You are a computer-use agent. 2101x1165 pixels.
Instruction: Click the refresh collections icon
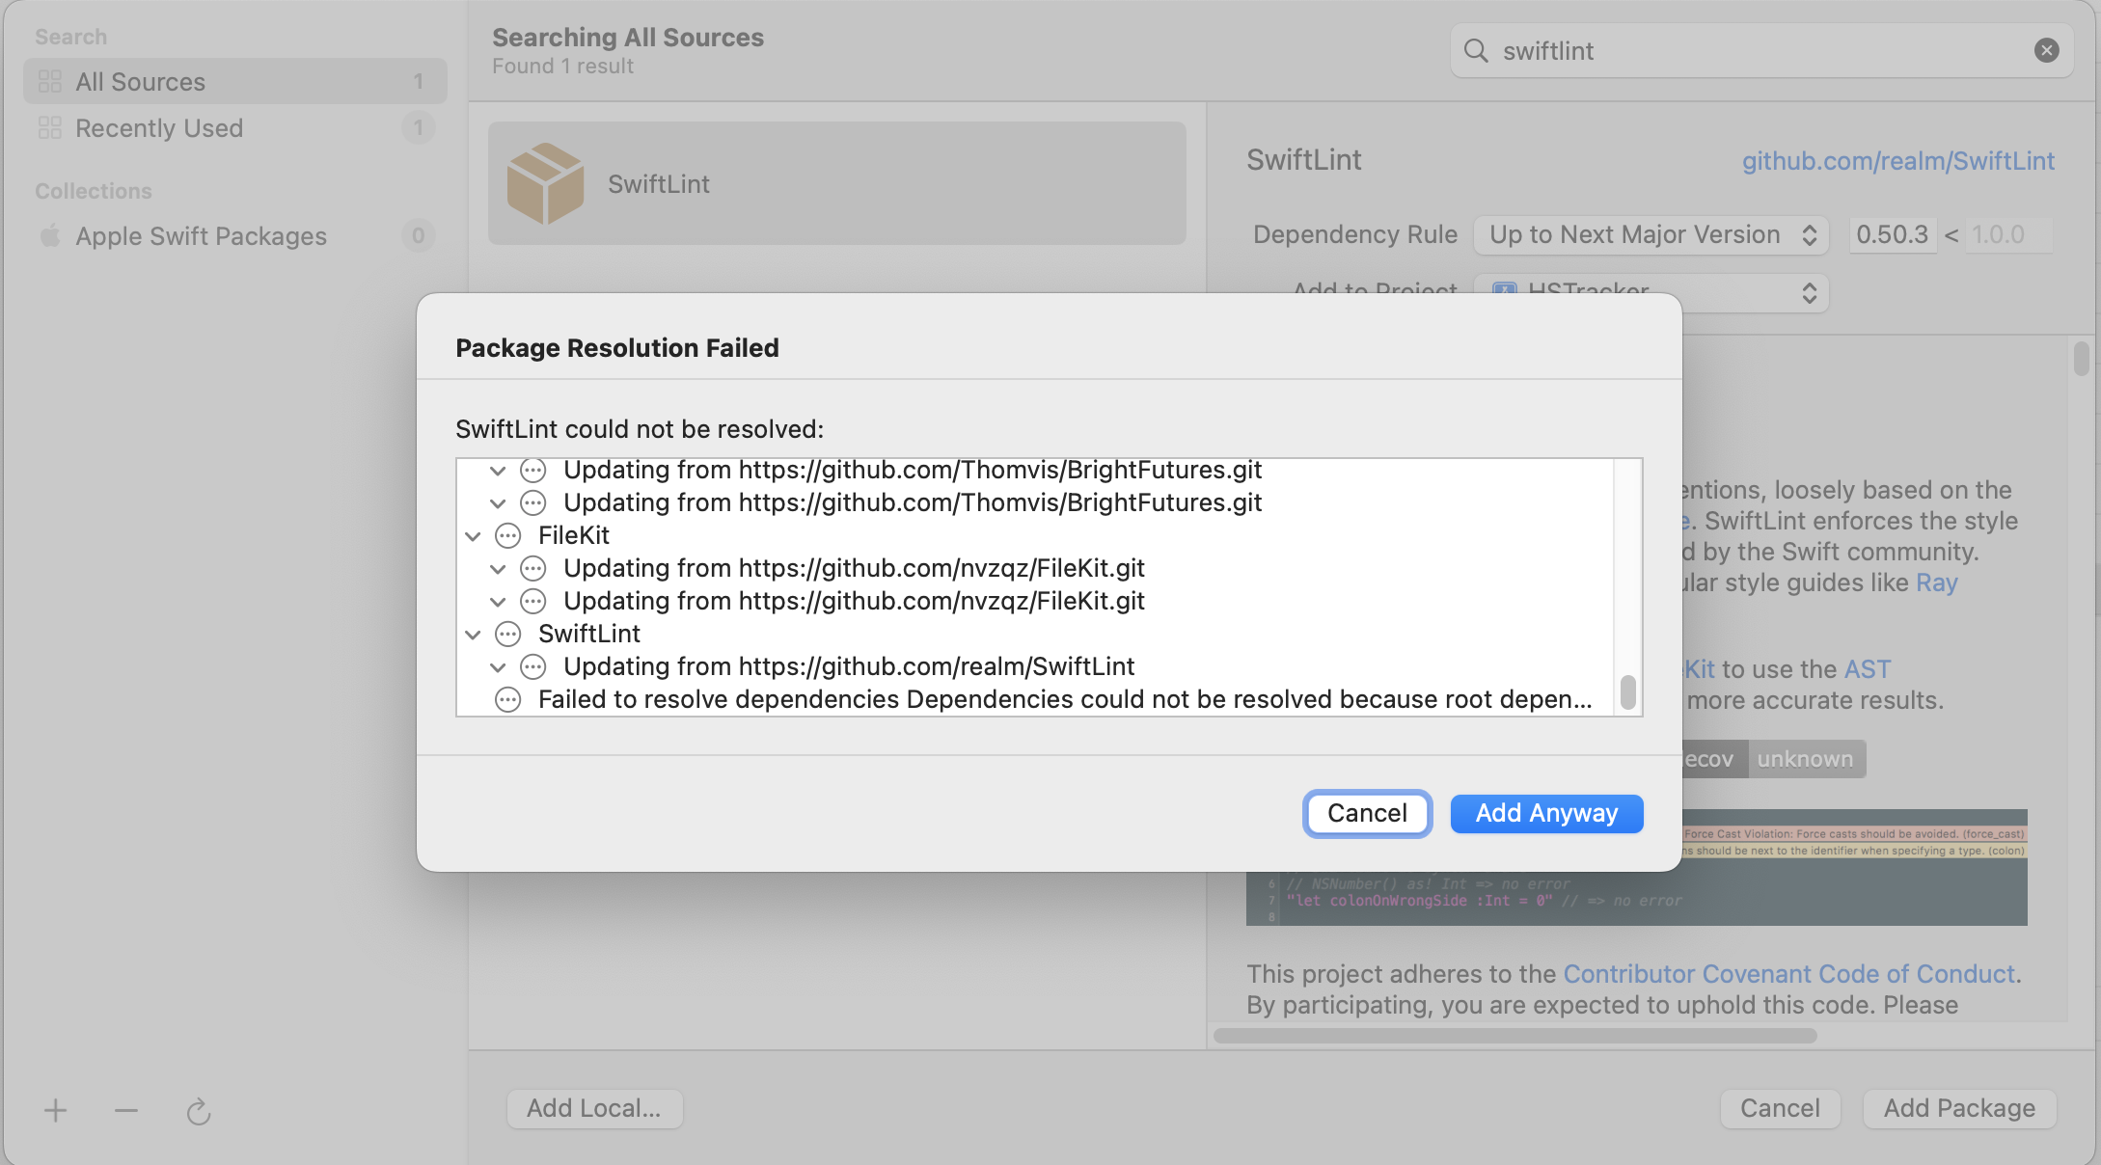point(198,1112)
